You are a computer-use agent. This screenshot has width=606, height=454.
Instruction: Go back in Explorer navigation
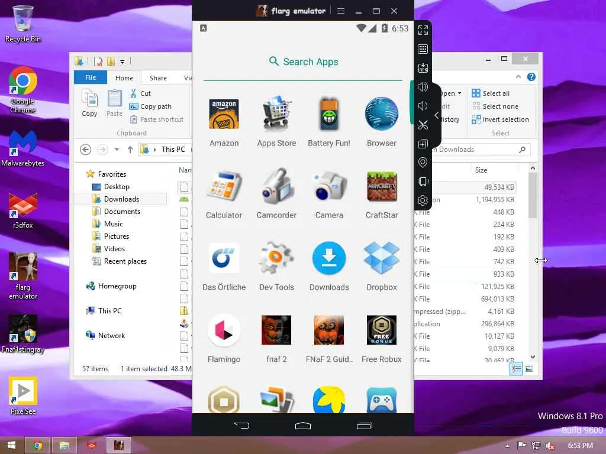click(x=85, y=150)
